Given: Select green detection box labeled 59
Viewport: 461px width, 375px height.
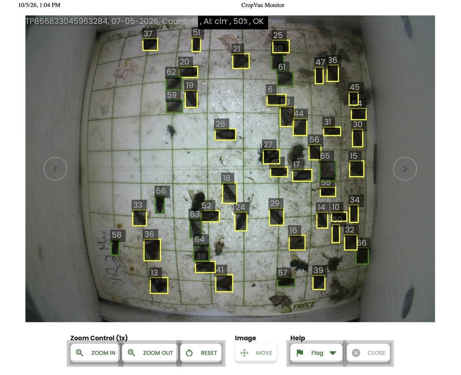Looking at the screenshot, I should pos(174,106).
